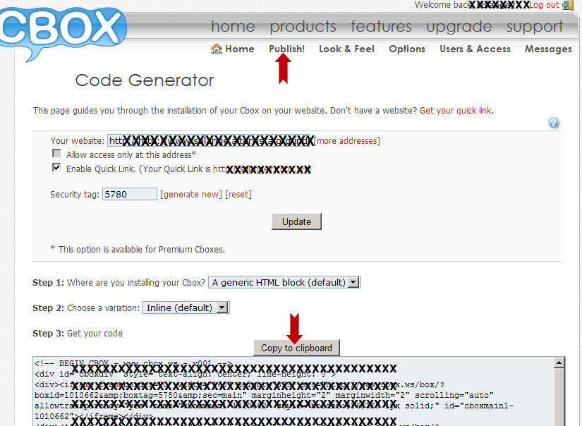
Task: Click into the Your website field
Action: [210, 140]
